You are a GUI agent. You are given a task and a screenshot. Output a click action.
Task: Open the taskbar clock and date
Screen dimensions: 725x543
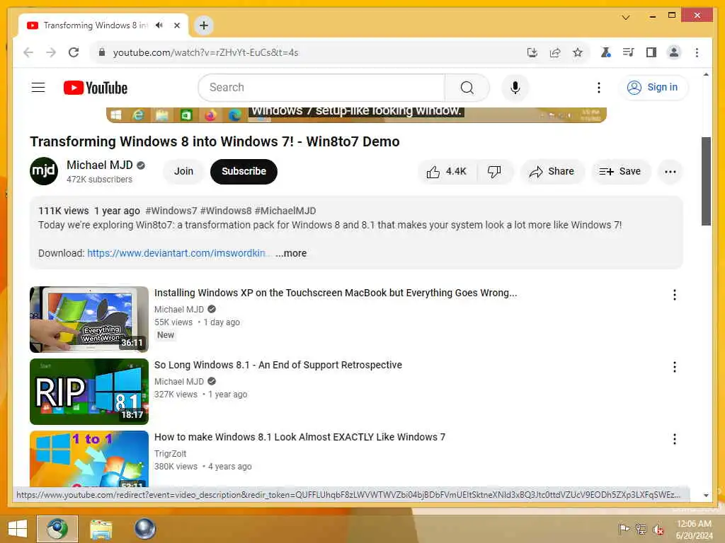(x=694, y=530)
